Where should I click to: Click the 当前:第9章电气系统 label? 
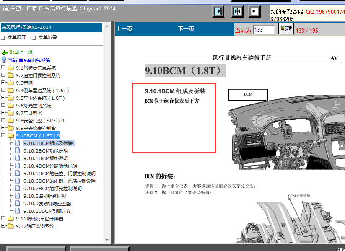[x=29, y=60]
